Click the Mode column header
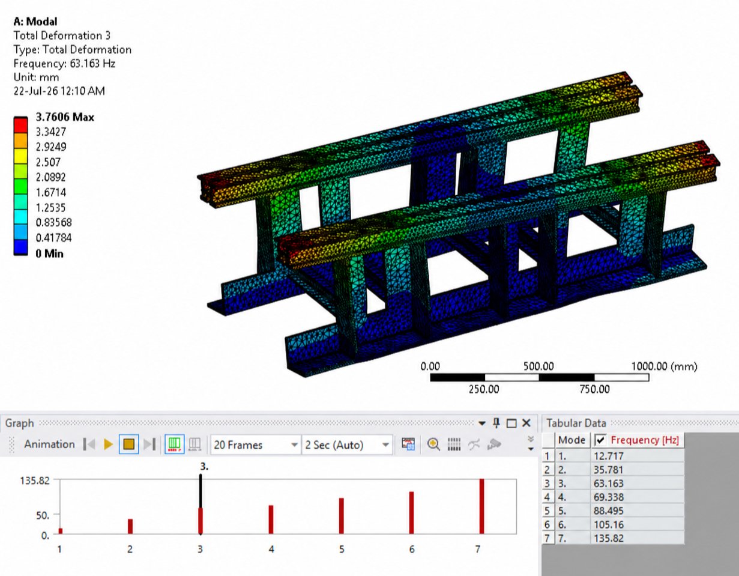The image size is (739, 576). (572, 440)
